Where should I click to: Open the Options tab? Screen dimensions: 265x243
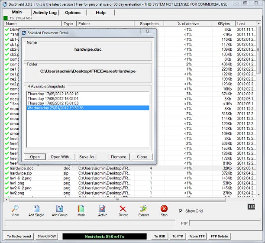click(x=73, y=13)
